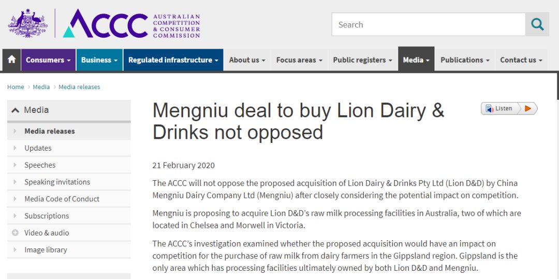Screen dimensions: 559x279
Task: Click the Home breadcrumb link
Action: [16, 87]
